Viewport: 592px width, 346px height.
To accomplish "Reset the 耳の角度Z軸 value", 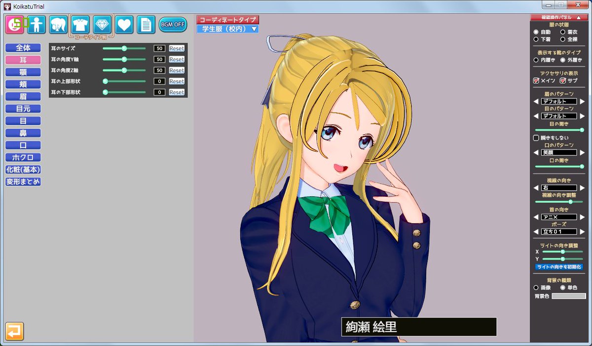I will coord(177,70).
